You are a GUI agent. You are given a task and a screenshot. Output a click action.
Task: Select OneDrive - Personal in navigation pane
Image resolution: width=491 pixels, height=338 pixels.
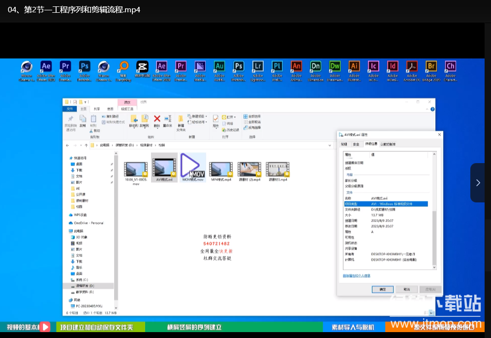coord(86,223)
